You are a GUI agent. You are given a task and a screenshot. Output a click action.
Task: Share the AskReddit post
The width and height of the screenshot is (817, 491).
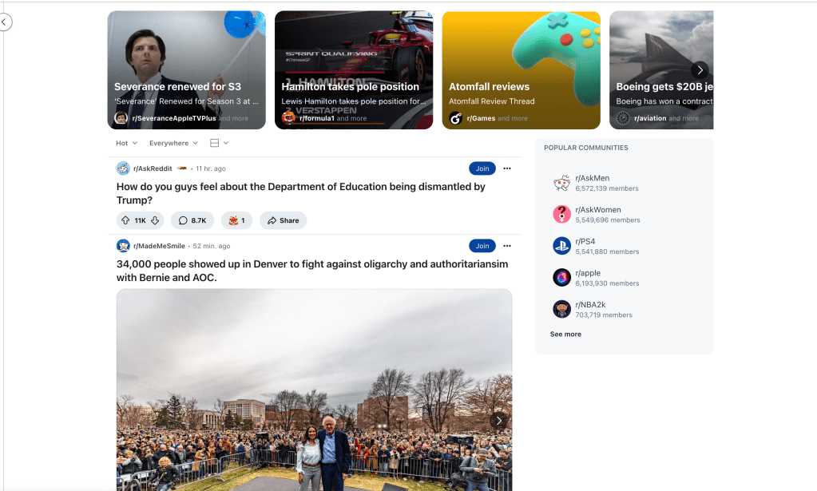point(283,220)
